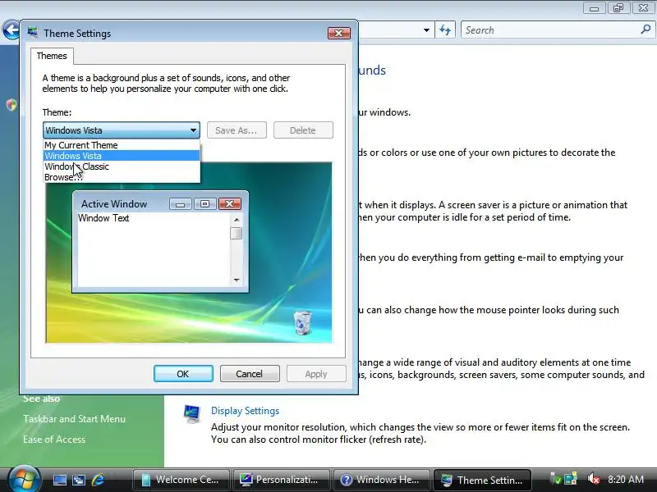657x492 pixels.
Task: Click preview Active Window close button
Action: click(230, 203)
